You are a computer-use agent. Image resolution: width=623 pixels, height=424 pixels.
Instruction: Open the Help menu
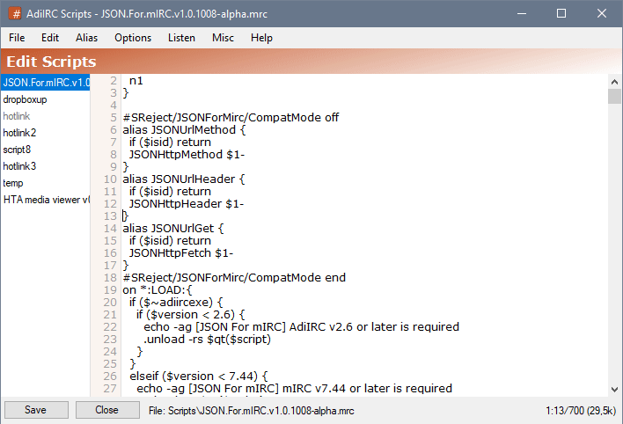point(261,38)
